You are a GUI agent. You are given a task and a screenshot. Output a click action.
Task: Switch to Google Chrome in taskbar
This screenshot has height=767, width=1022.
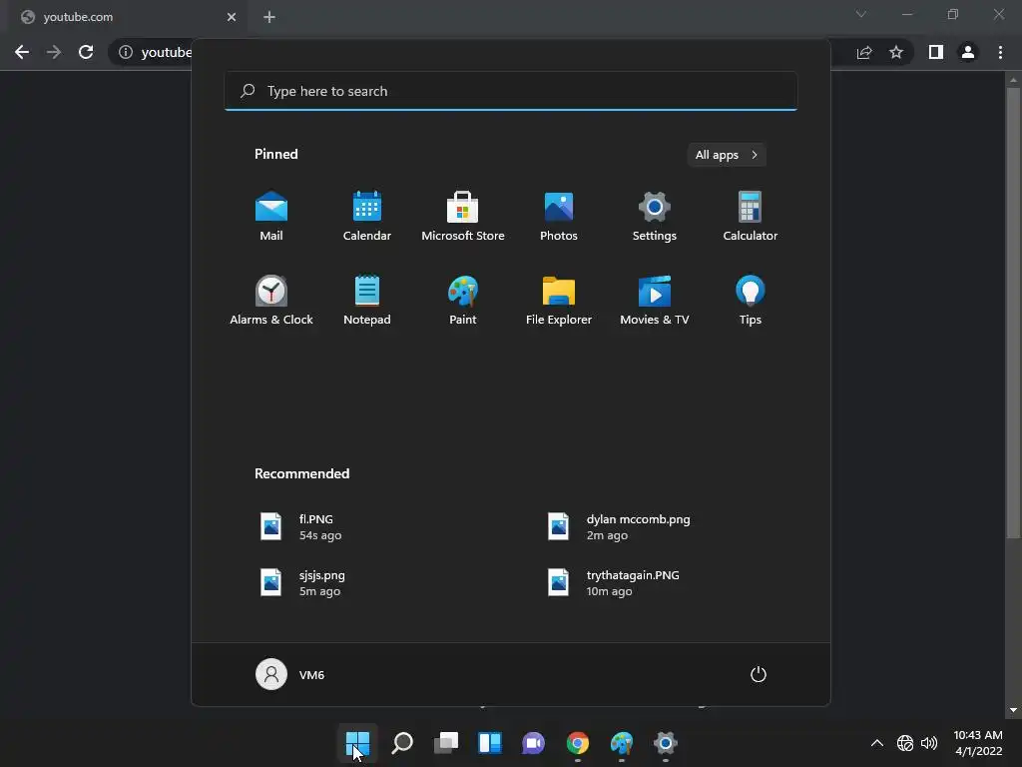(x=578, y=743)
